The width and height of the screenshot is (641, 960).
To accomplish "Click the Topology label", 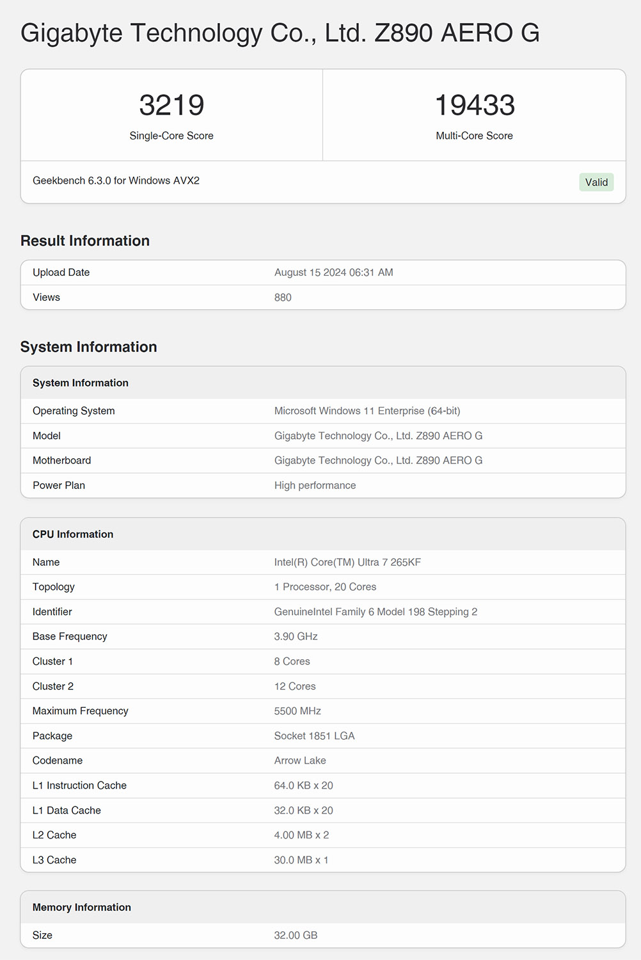I will point(54,587).
